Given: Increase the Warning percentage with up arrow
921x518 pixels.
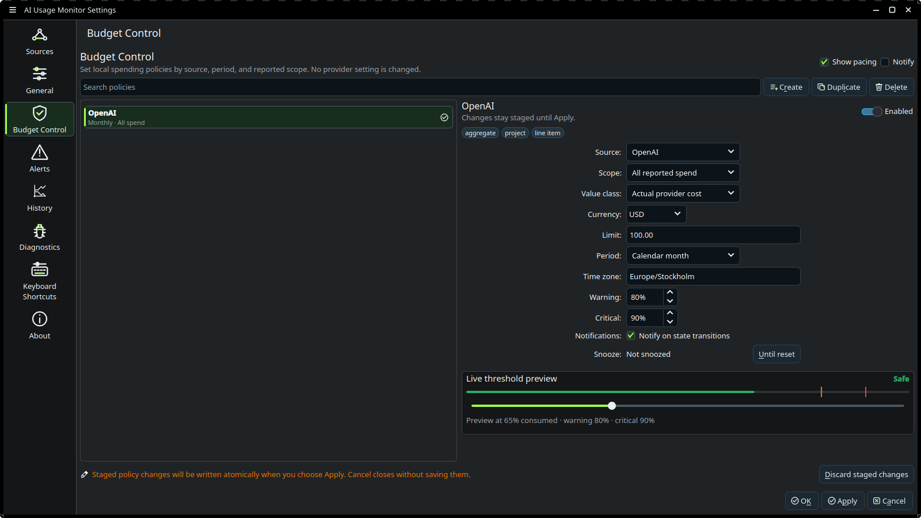Looking at the screenshot, I should pos(670,293).
